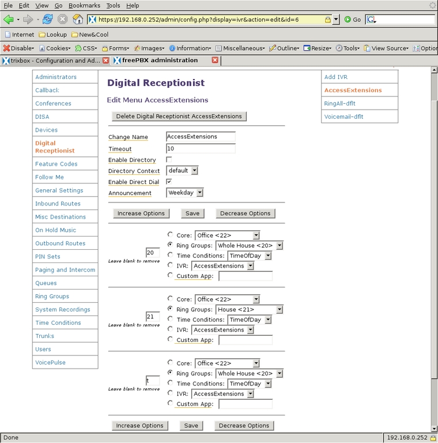Enable the Enable Directory checkbox

169,160
